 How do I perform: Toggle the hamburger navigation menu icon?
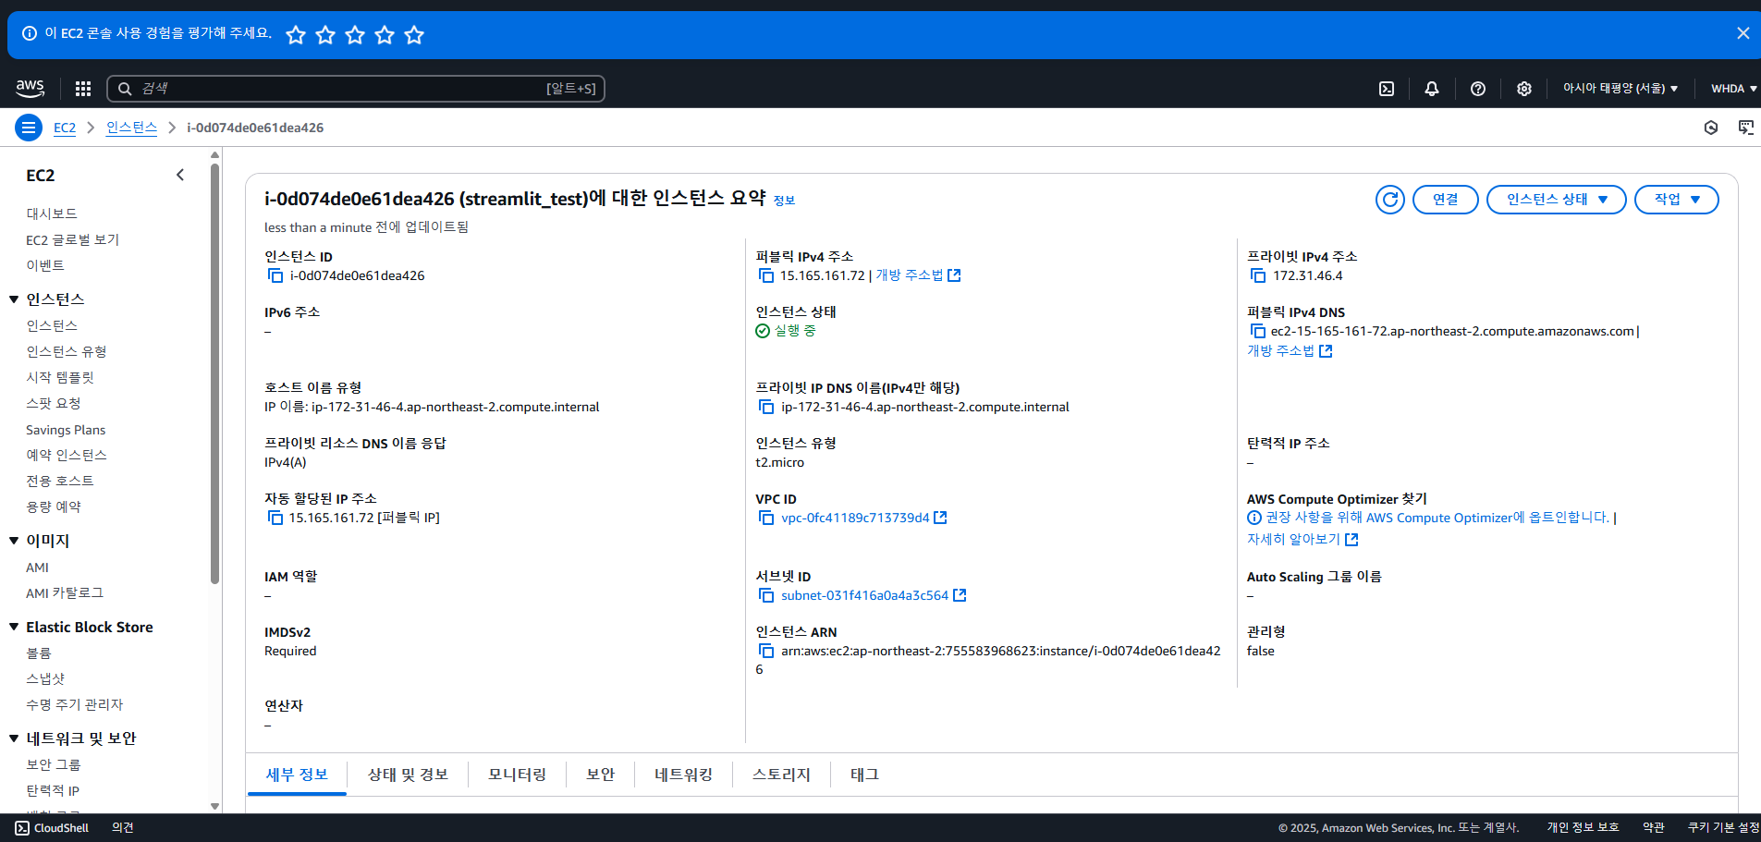29,128
